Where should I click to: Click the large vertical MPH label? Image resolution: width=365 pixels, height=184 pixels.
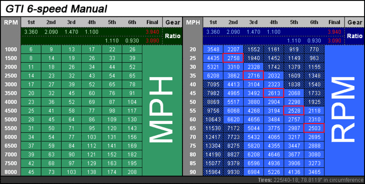point(161,109)
